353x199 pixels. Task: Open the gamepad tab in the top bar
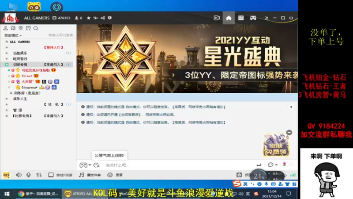[253, 18]
